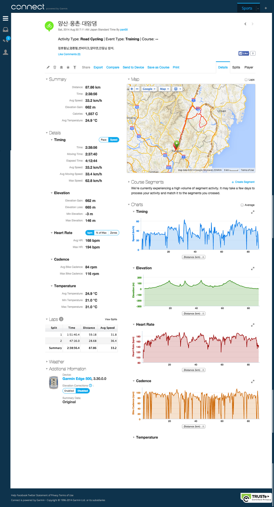274x507 pixels.
Task: Click the trash delete activity icon
Action: point(55,67)
